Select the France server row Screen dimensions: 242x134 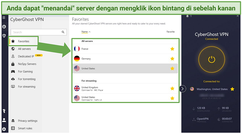(125, 49)
